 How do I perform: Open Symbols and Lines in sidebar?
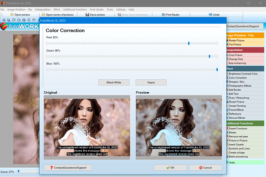[x=245, y=149]
